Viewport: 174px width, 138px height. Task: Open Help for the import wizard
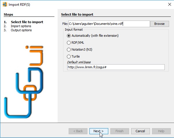tap(161, 131)
